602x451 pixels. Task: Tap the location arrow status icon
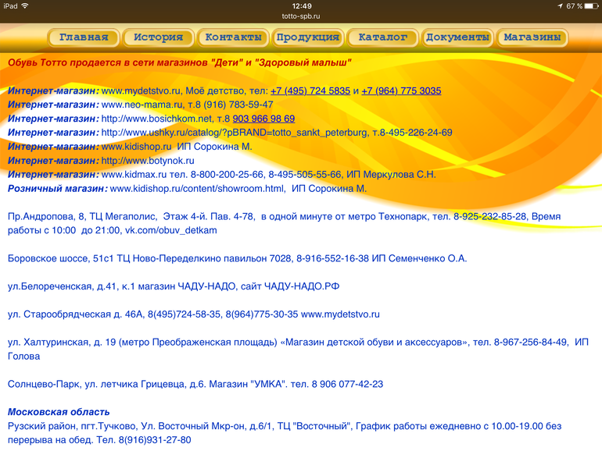(560, 5)
